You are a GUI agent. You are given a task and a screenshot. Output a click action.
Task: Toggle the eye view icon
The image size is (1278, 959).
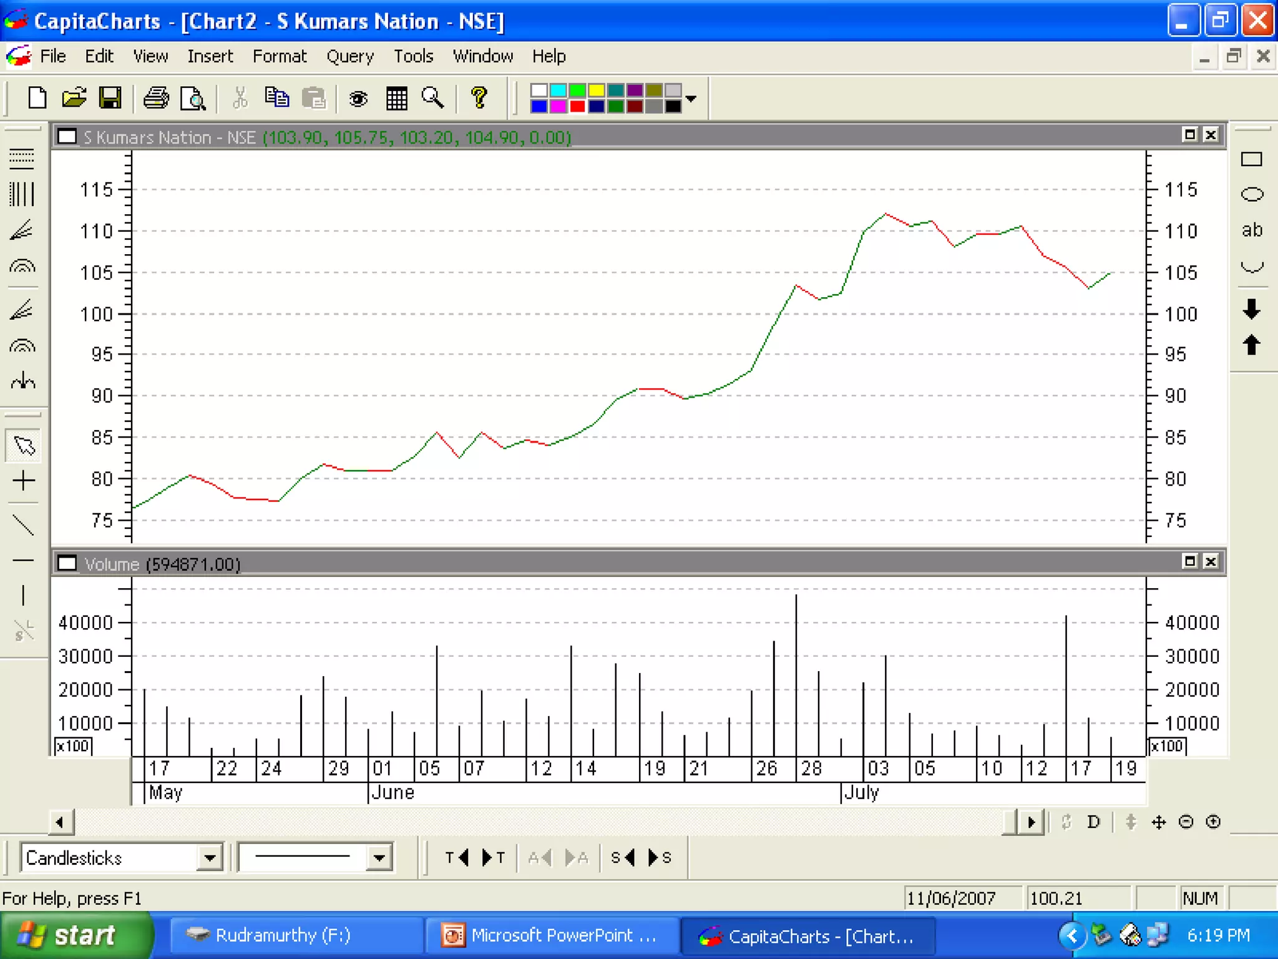(x=358, y=98)
